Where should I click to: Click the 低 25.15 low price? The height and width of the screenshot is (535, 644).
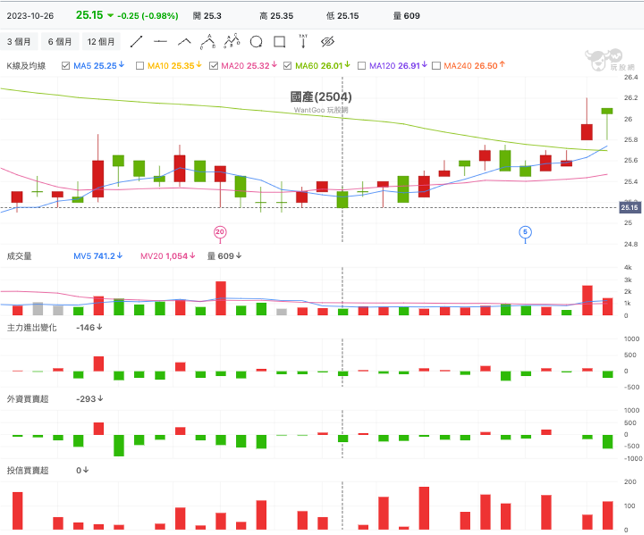(343, 16)
